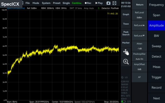Click the RFU 55°C temperature readout
Viewport: 165px width, 103px height.
tap(126, 96)
